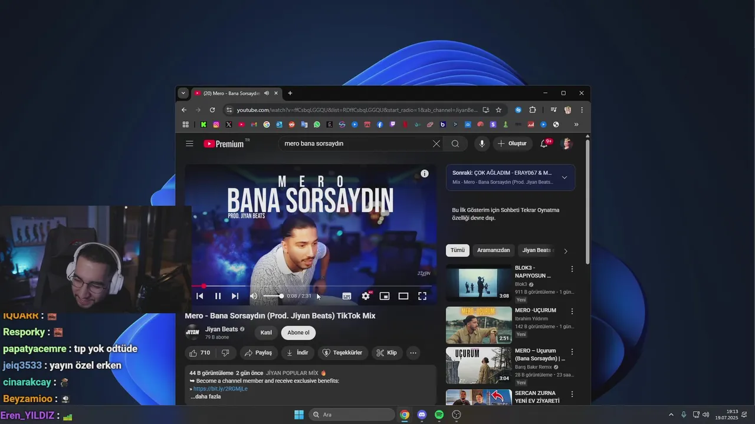
Task: Like the video with 710 likes
Action: pyautogui.click(x=199, y=353)
